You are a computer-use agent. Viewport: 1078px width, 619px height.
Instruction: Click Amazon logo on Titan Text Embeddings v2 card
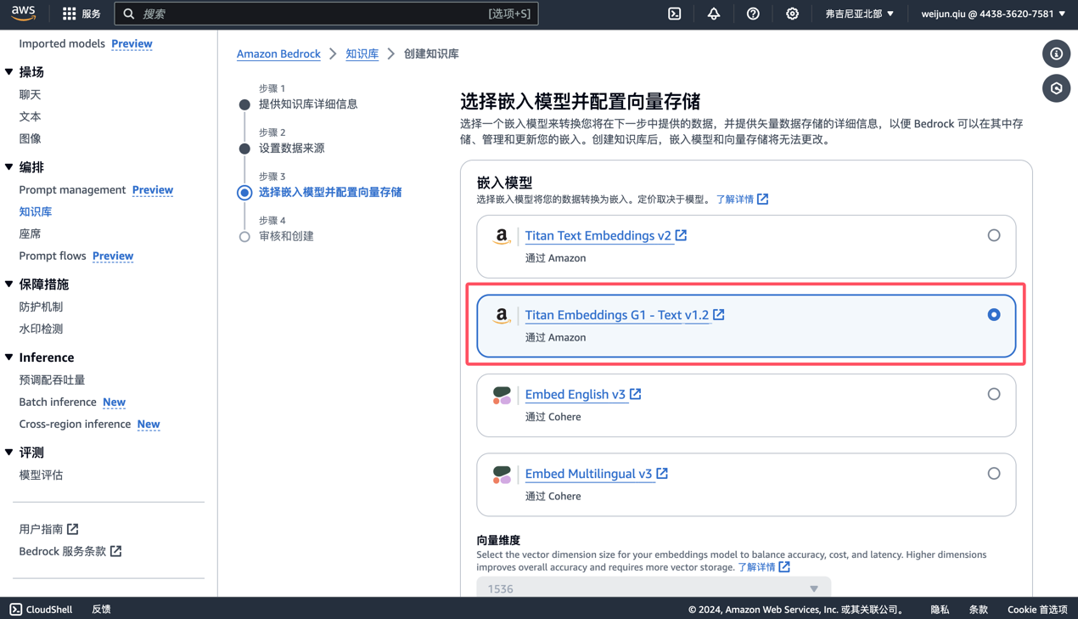[502, 236]
